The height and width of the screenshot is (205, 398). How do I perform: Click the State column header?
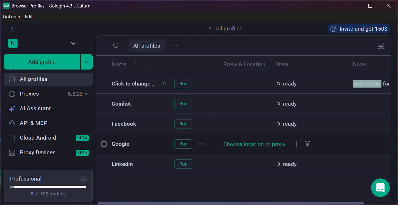point(282,64)
